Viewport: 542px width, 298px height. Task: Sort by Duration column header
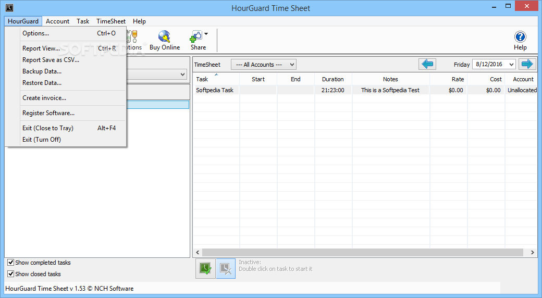click(x=333, y=79)
